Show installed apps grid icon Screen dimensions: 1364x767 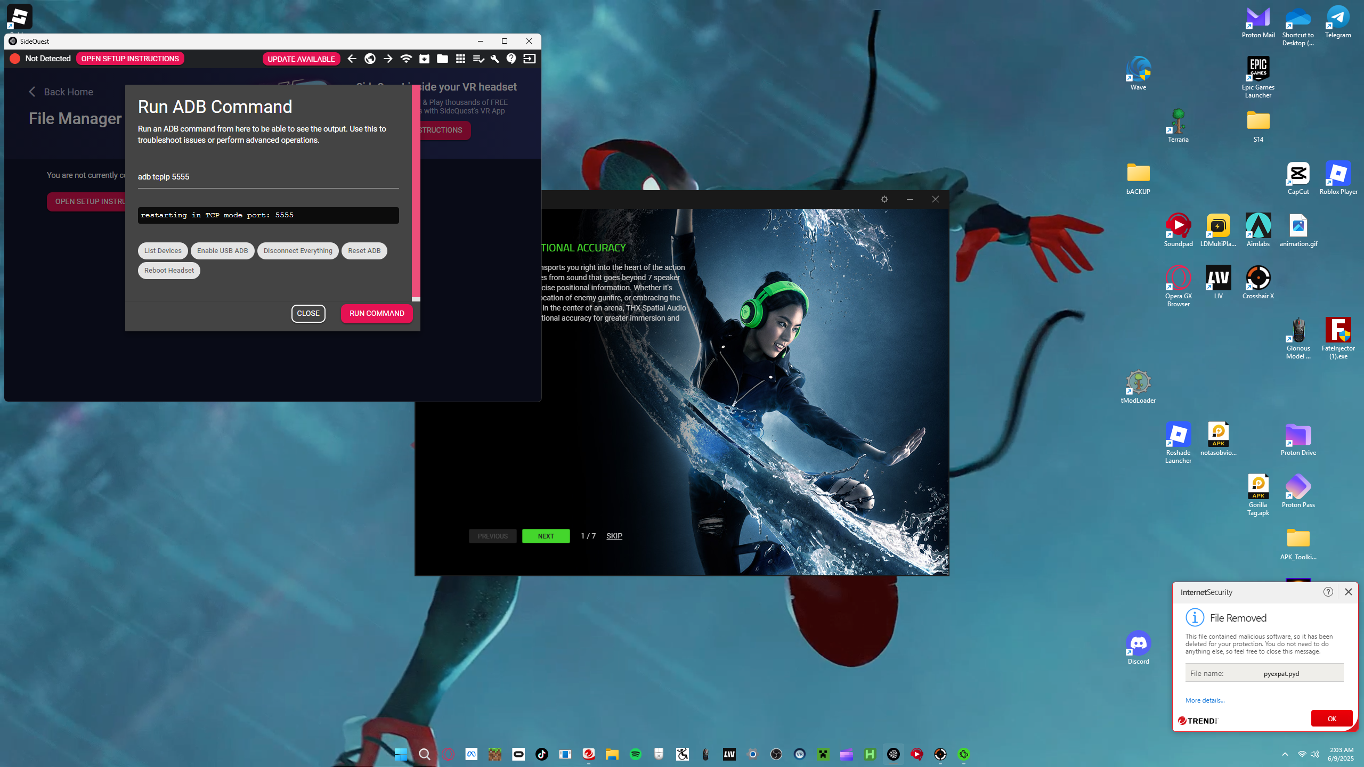click(x=460, y=59)
